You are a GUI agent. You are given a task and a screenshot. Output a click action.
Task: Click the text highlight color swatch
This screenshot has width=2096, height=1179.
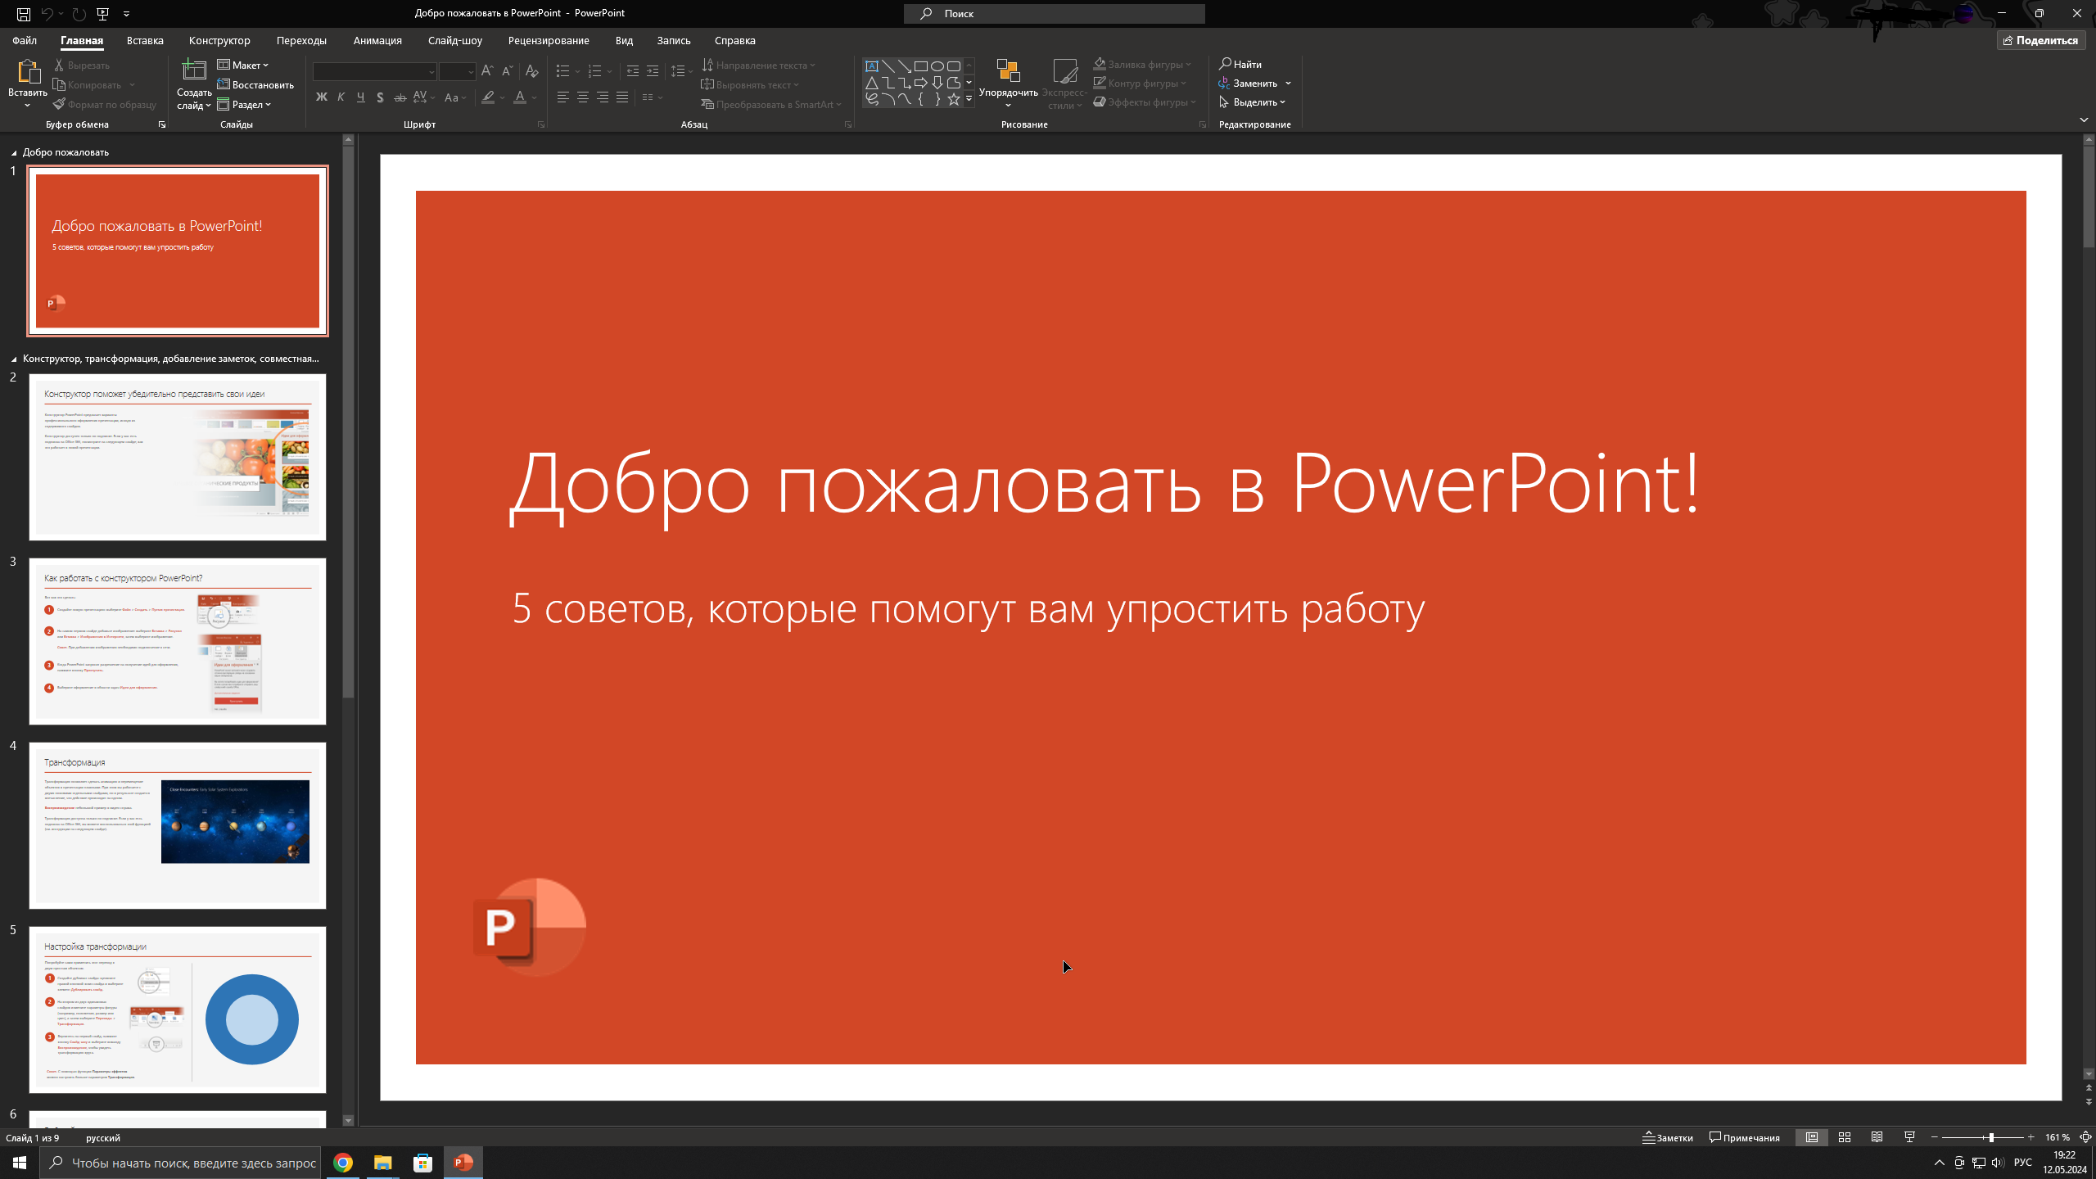point(488,97)
